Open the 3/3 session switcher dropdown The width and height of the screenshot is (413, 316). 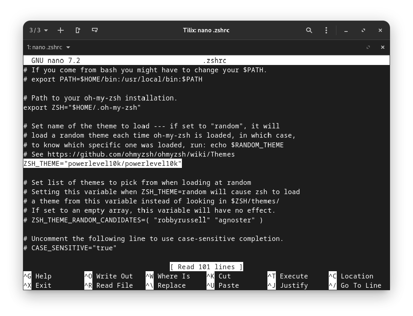pyautogui.click(x=38, y=30)
